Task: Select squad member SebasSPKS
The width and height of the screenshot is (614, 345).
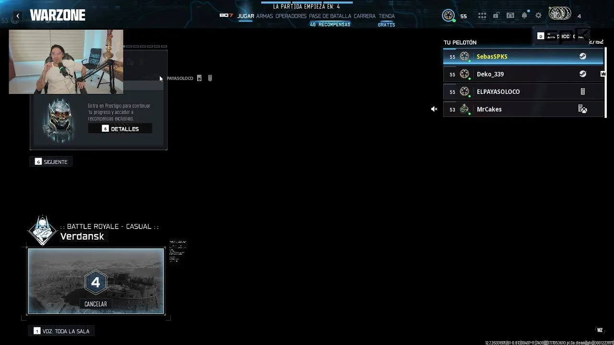Action: click(x=523, y=57)
